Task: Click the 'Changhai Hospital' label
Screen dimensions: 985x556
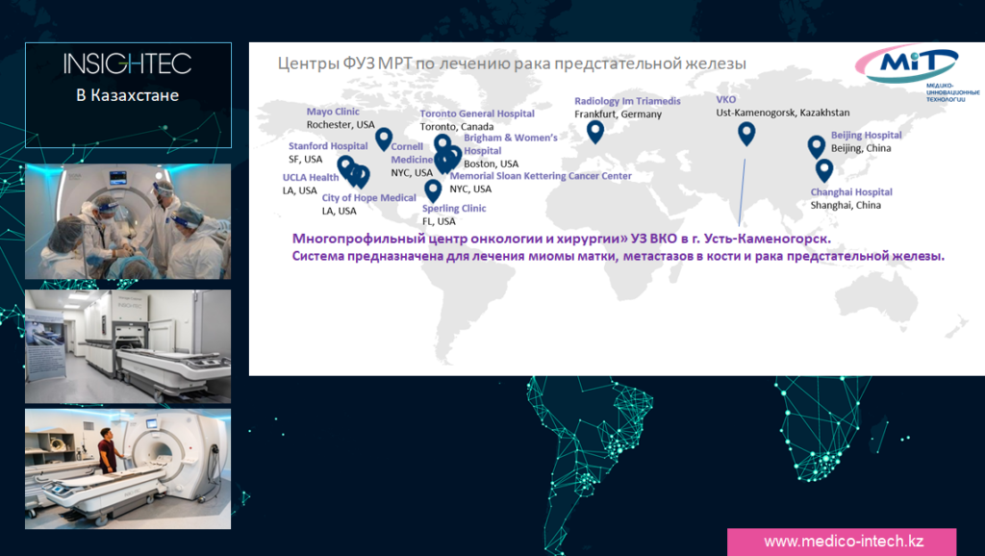Action: (x=851, y=191)
